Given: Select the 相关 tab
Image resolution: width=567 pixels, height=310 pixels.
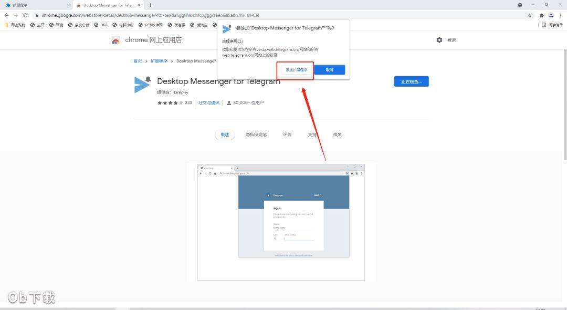Looking at the screenshot, I should click(x=337, y=135).
